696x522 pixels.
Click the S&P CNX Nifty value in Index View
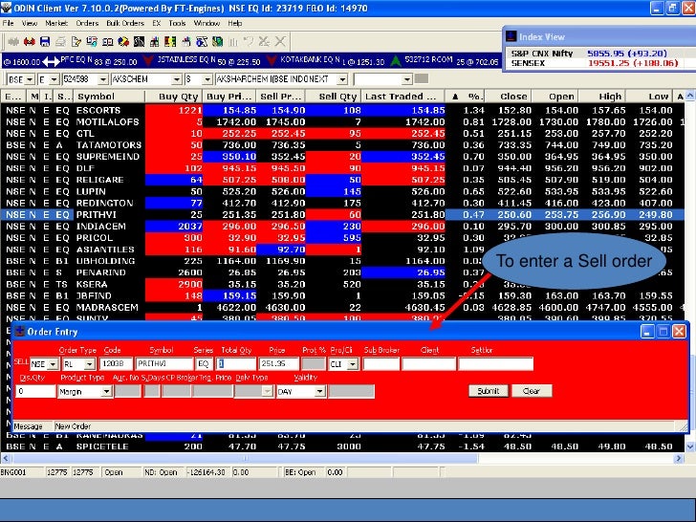coord(627,54)
